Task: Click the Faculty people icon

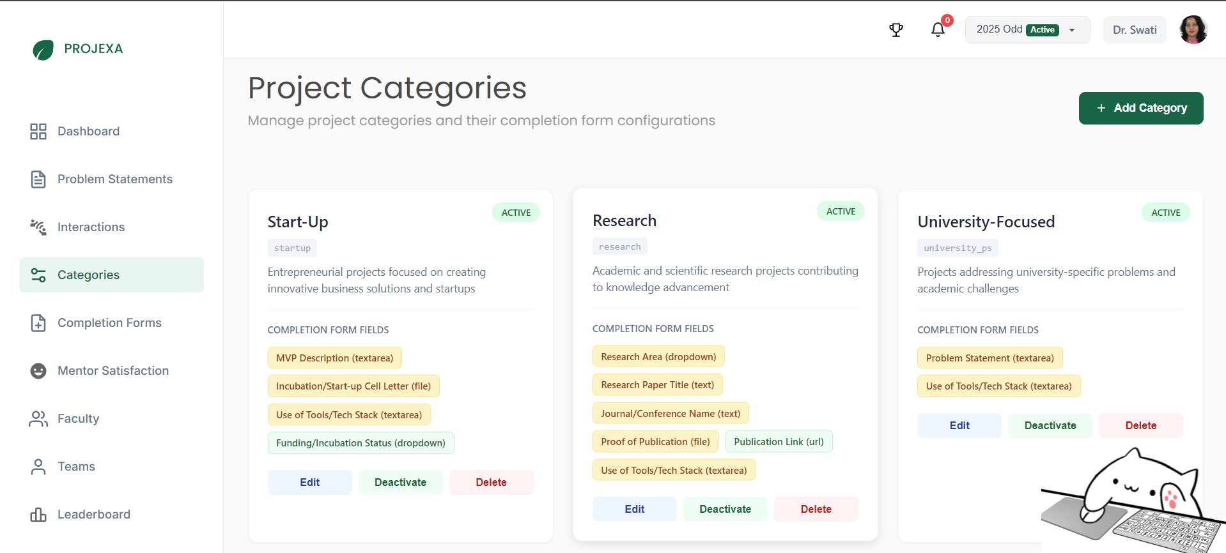Action: [38, 419]
